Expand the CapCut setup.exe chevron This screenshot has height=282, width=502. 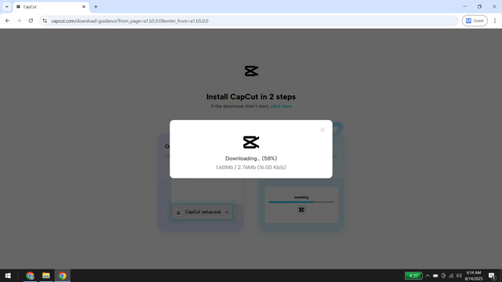coord(227,212)
